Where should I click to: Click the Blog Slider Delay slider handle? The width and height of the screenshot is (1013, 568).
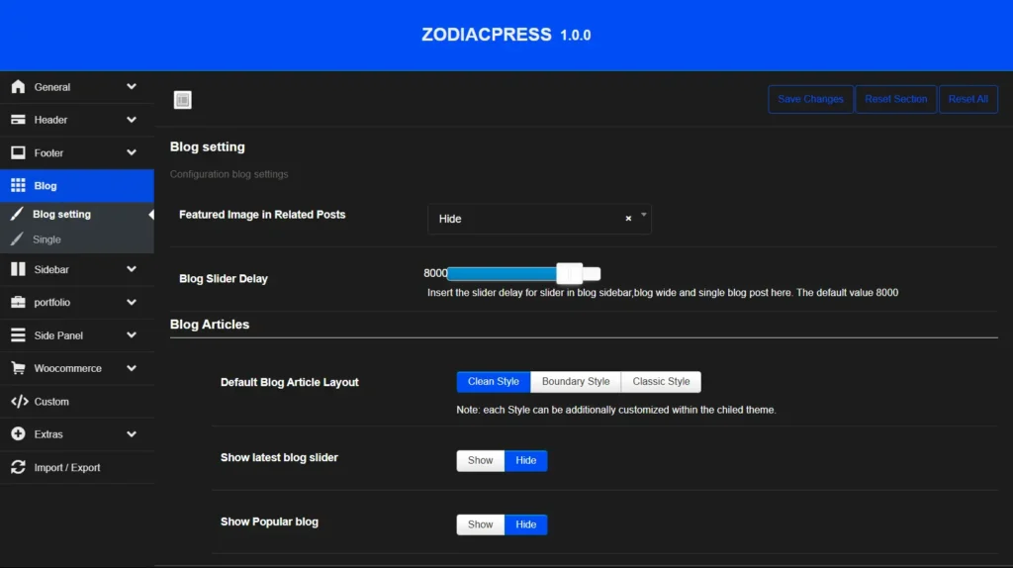coord(570,273)
